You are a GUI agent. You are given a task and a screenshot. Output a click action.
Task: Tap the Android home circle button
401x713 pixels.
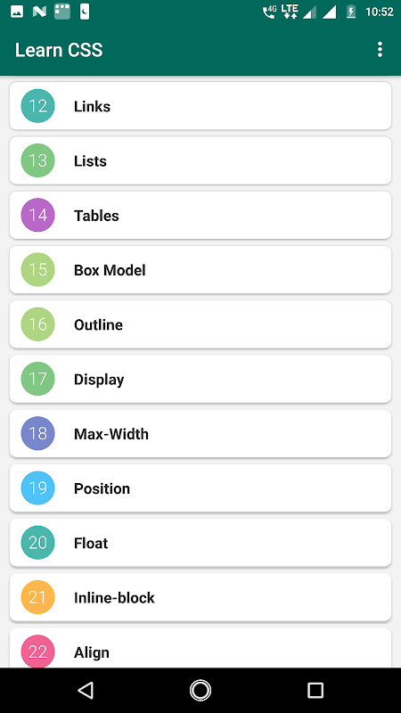[x=200, y=690]
